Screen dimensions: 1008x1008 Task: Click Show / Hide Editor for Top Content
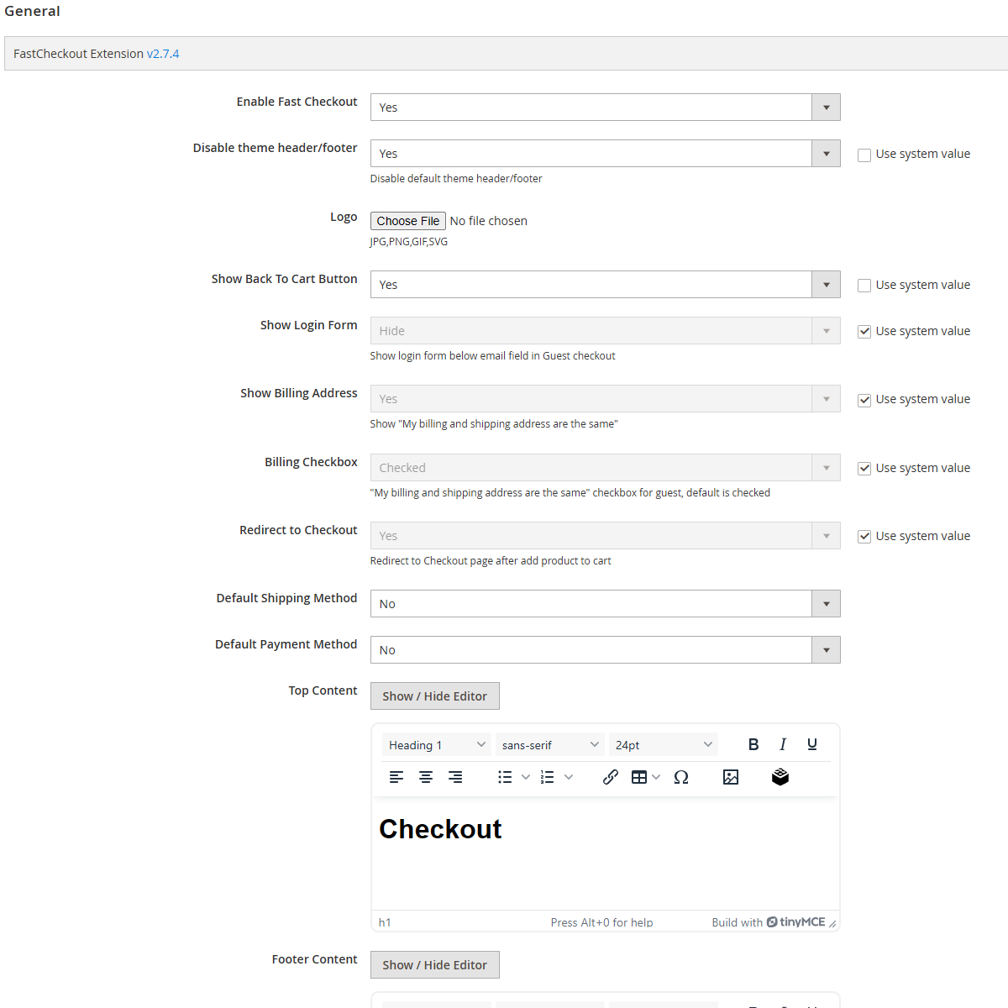[x=434, y=696]
